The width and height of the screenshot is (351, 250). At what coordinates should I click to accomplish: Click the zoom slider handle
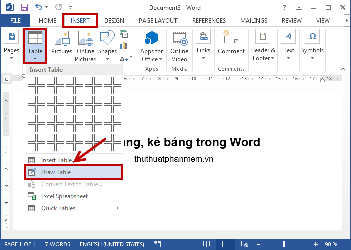284,244
